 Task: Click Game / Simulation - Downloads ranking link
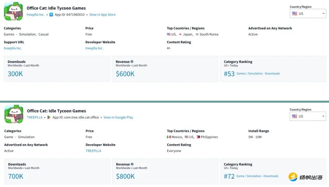coord(257,176)
